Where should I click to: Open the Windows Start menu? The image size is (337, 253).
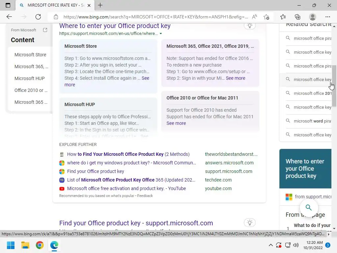point(11,245)
